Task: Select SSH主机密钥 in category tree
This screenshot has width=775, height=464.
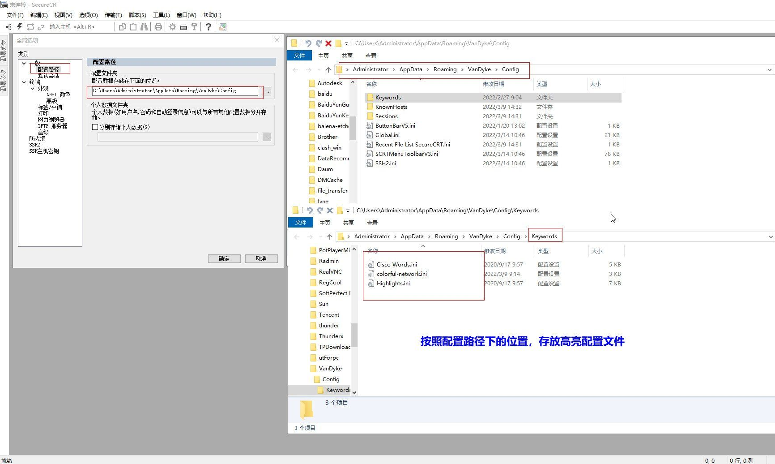Action: [x=44, y=151]
